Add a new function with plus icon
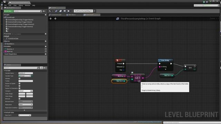The height and width of the screenshot is (124, 221). click(x=46, y=34)
